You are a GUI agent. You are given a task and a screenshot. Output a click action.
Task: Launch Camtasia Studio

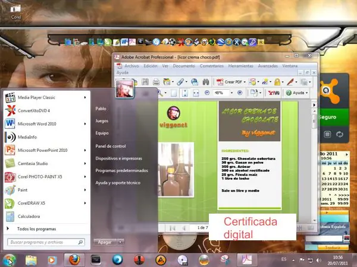pos(36,163)
